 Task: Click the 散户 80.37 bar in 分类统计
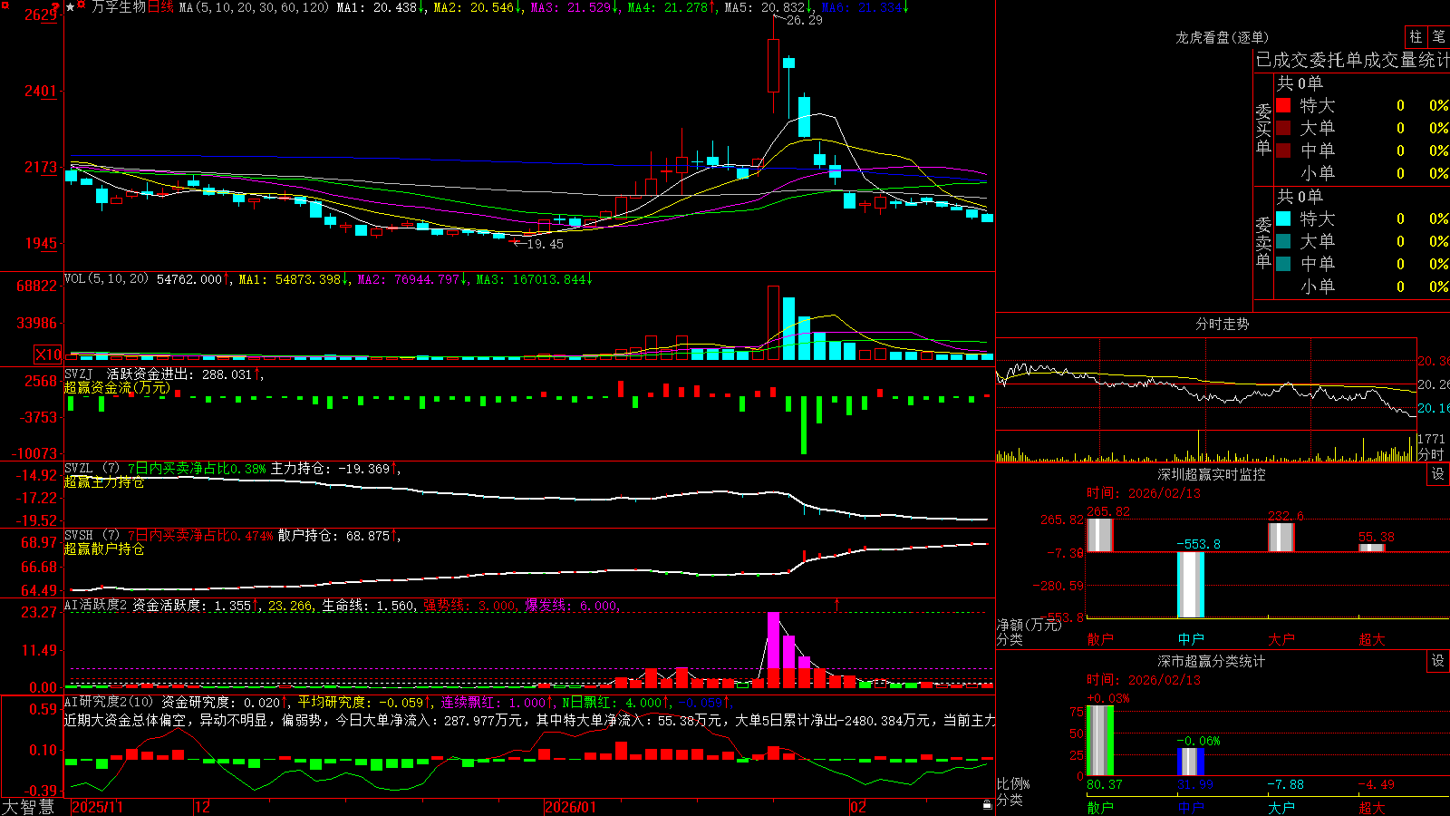(x=1099, y=740)
